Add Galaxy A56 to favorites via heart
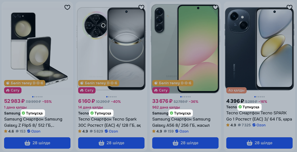The width and height of the screenshot is (297, 152). [215, 7]
